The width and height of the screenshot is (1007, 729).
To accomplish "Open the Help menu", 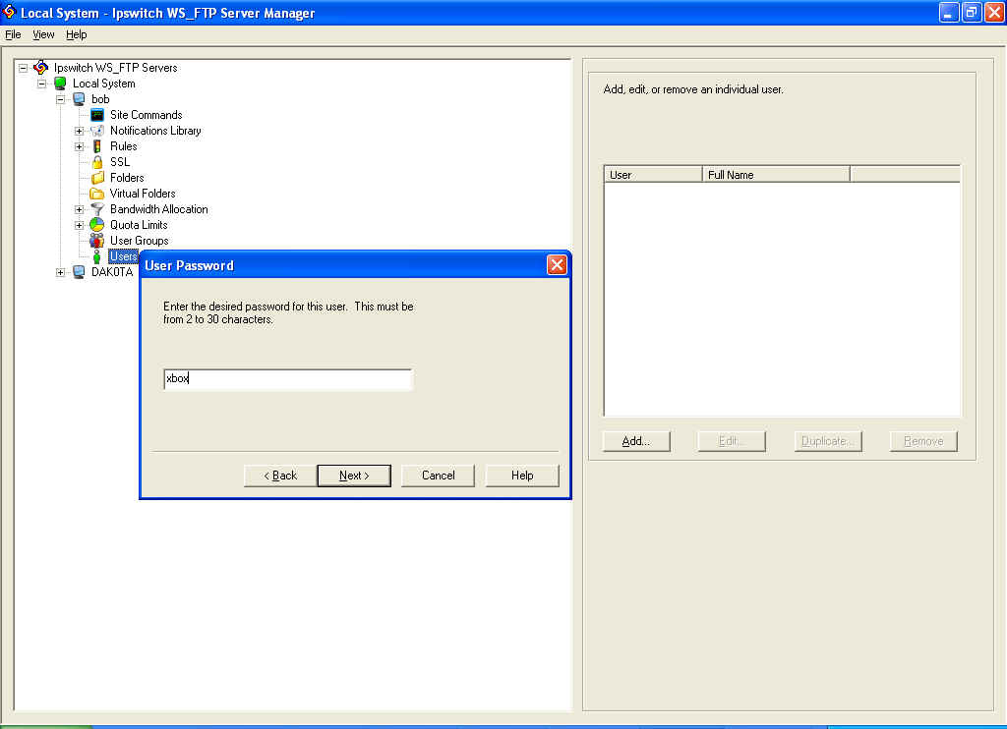I will [x=77, y=34].
